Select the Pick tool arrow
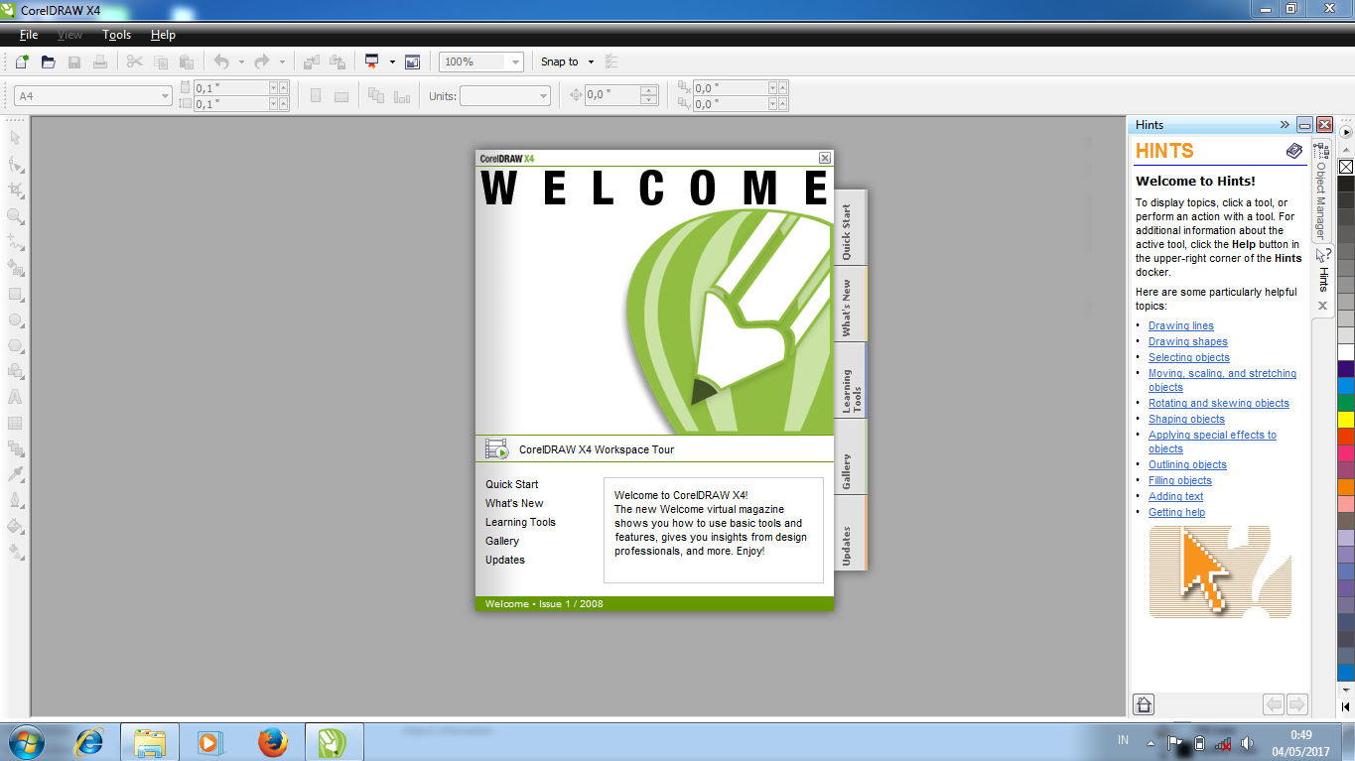The height and width of the screenshot is (761, 1355). [15, 137]
